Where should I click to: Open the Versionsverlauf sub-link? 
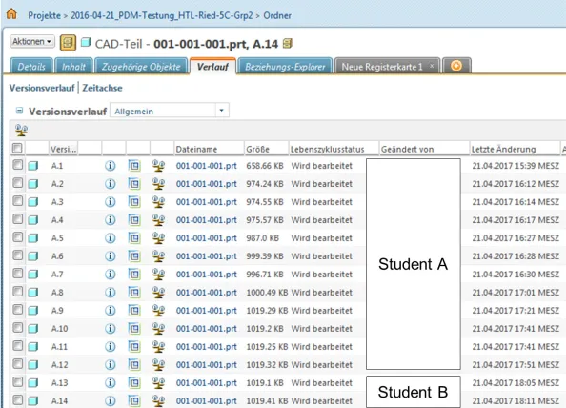click(x=42, y=88)
